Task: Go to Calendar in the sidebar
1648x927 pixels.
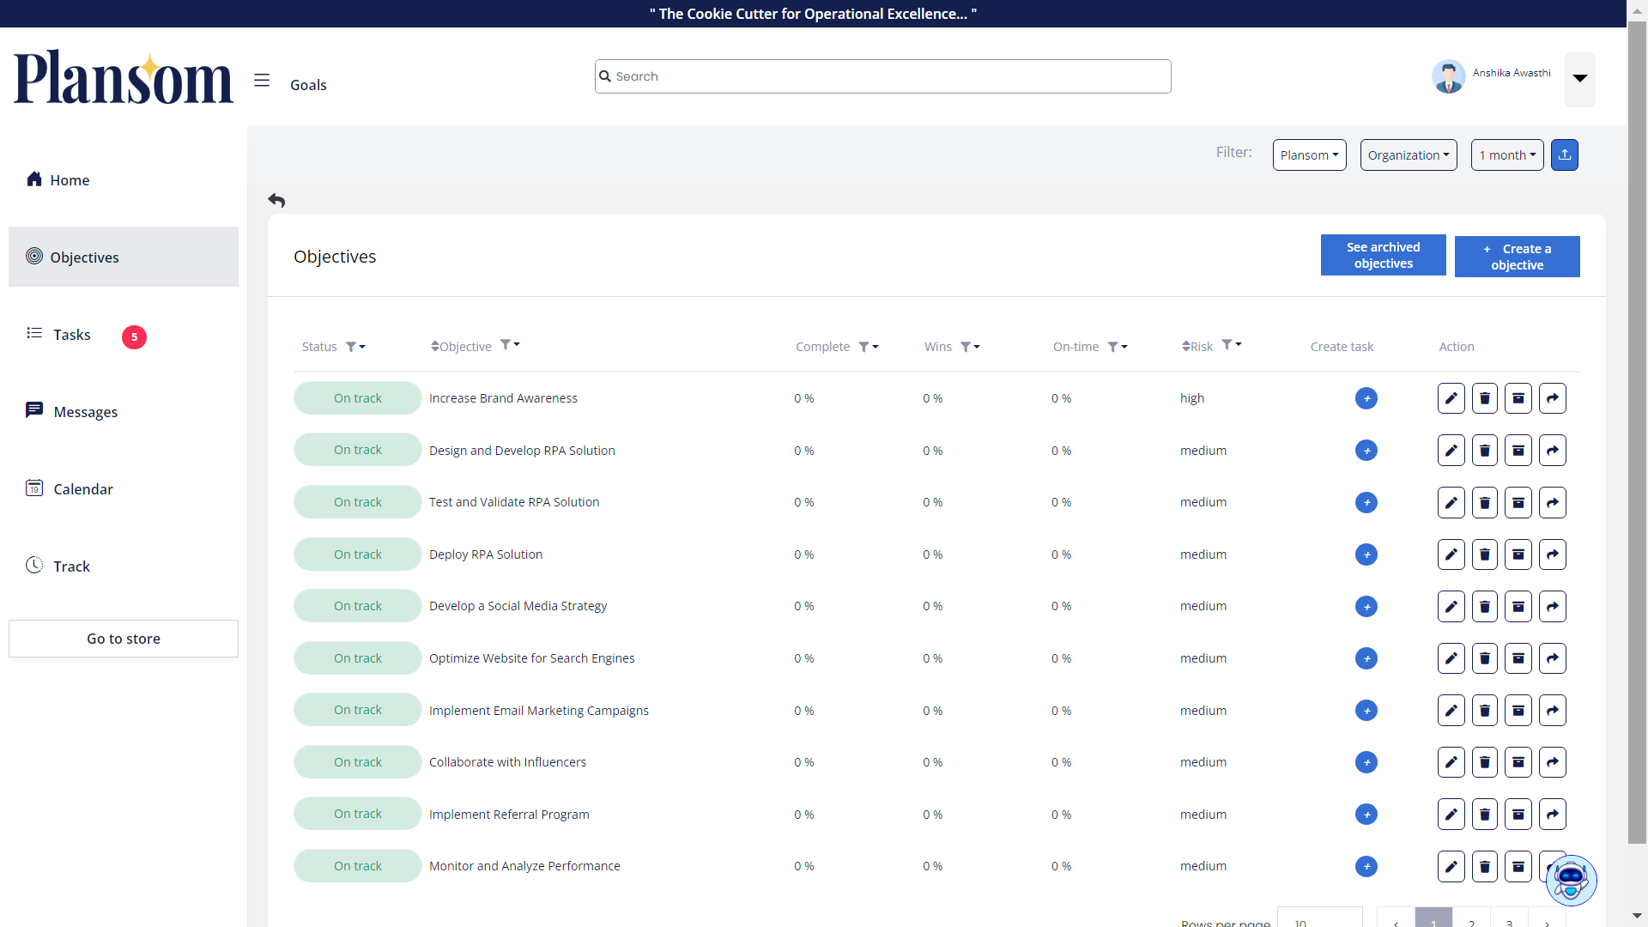Action: coord(83,489)
